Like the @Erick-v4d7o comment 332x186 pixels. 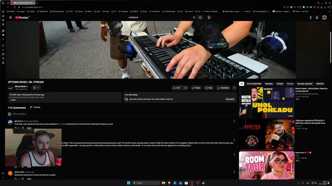pyautogui.click(x=16, y=179)
